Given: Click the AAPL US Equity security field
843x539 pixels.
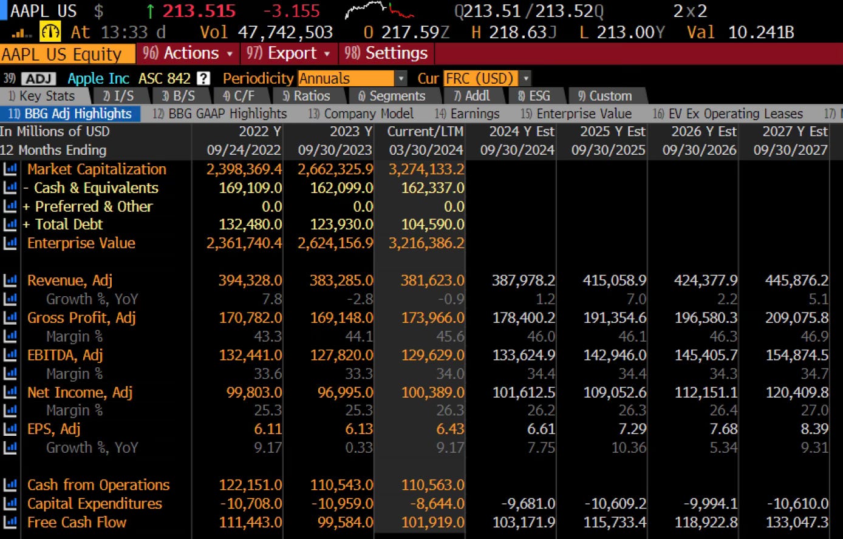Looking at the screenshot, I should click(x=67, y=54).
